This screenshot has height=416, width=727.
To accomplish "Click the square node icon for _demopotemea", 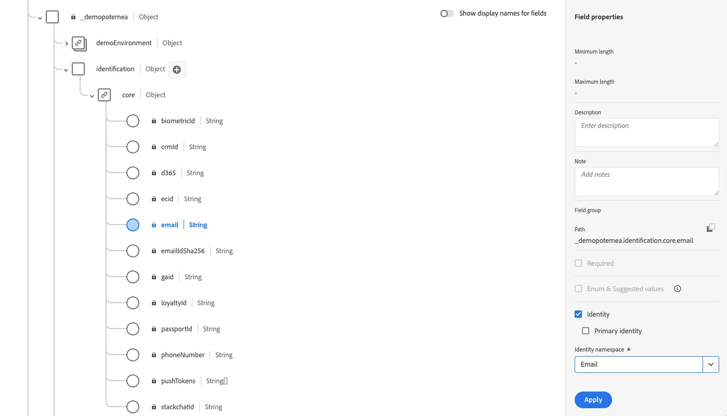I will [53, 17].
